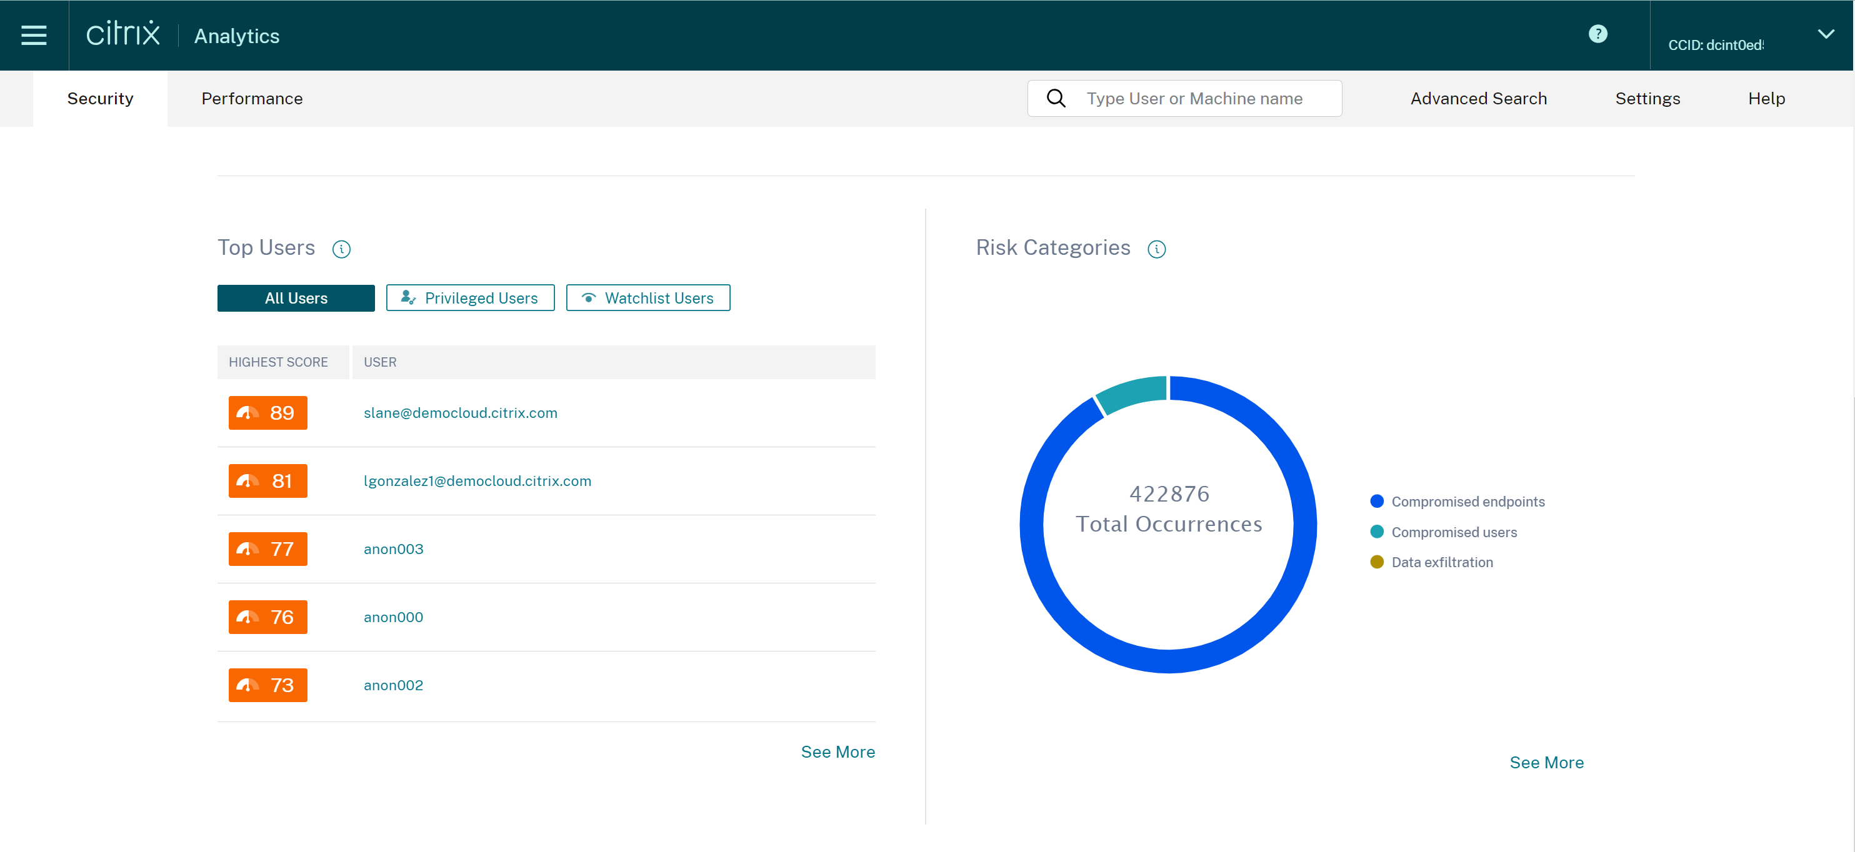Switch to Privileged Users filter

point(470,298)
